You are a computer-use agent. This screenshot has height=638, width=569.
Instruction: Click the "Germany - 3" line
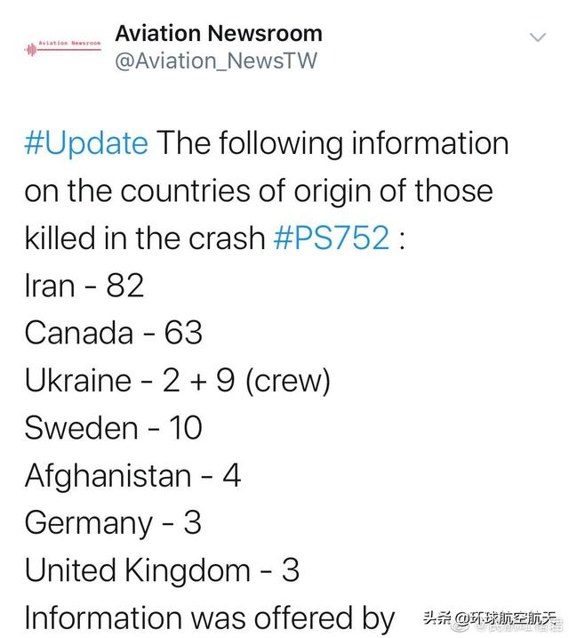point(113,523)
